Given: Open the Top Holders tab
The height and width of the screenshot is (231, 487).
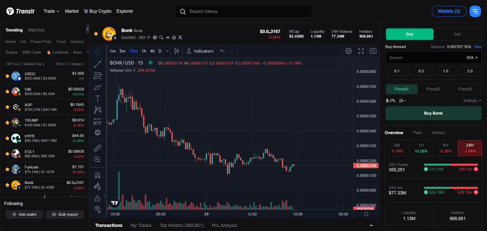Looking at the screenshot, I should coord(182,225).
